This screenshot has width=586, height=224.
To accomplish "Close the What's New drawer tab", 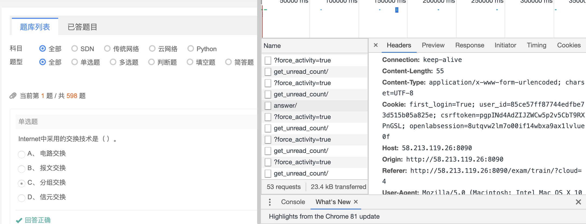I will (356, 202).
